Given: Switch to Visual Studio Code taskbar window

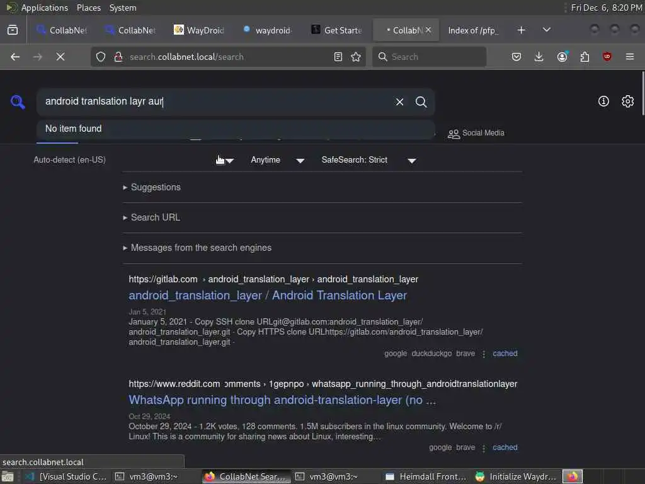Looking at the screenshot, I should point(67,476).
